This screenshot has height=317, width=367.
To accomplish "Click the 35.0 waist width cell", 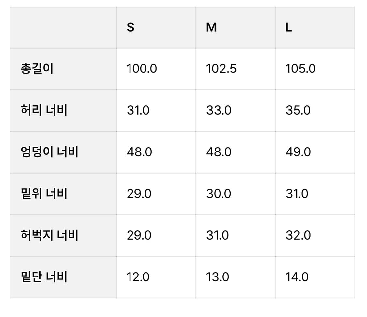I will click(298, 110).
